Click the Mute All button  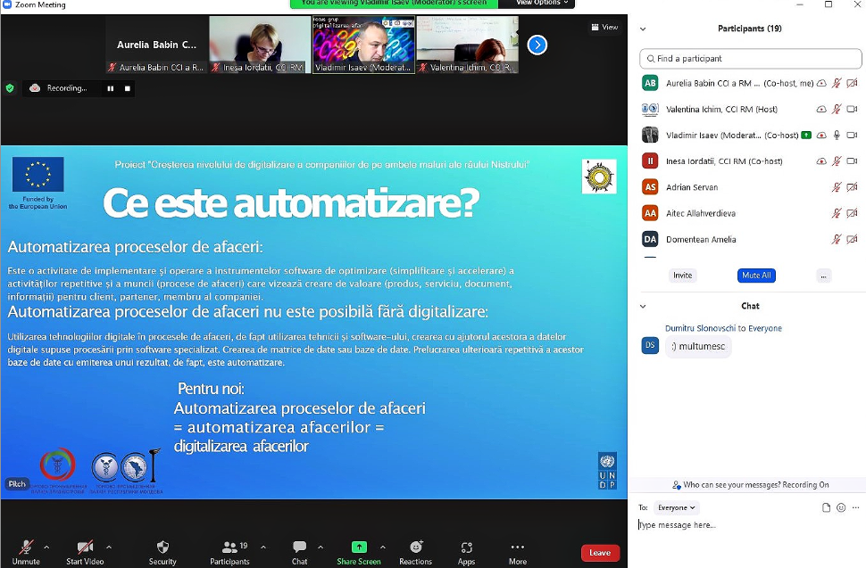(755, 276)
